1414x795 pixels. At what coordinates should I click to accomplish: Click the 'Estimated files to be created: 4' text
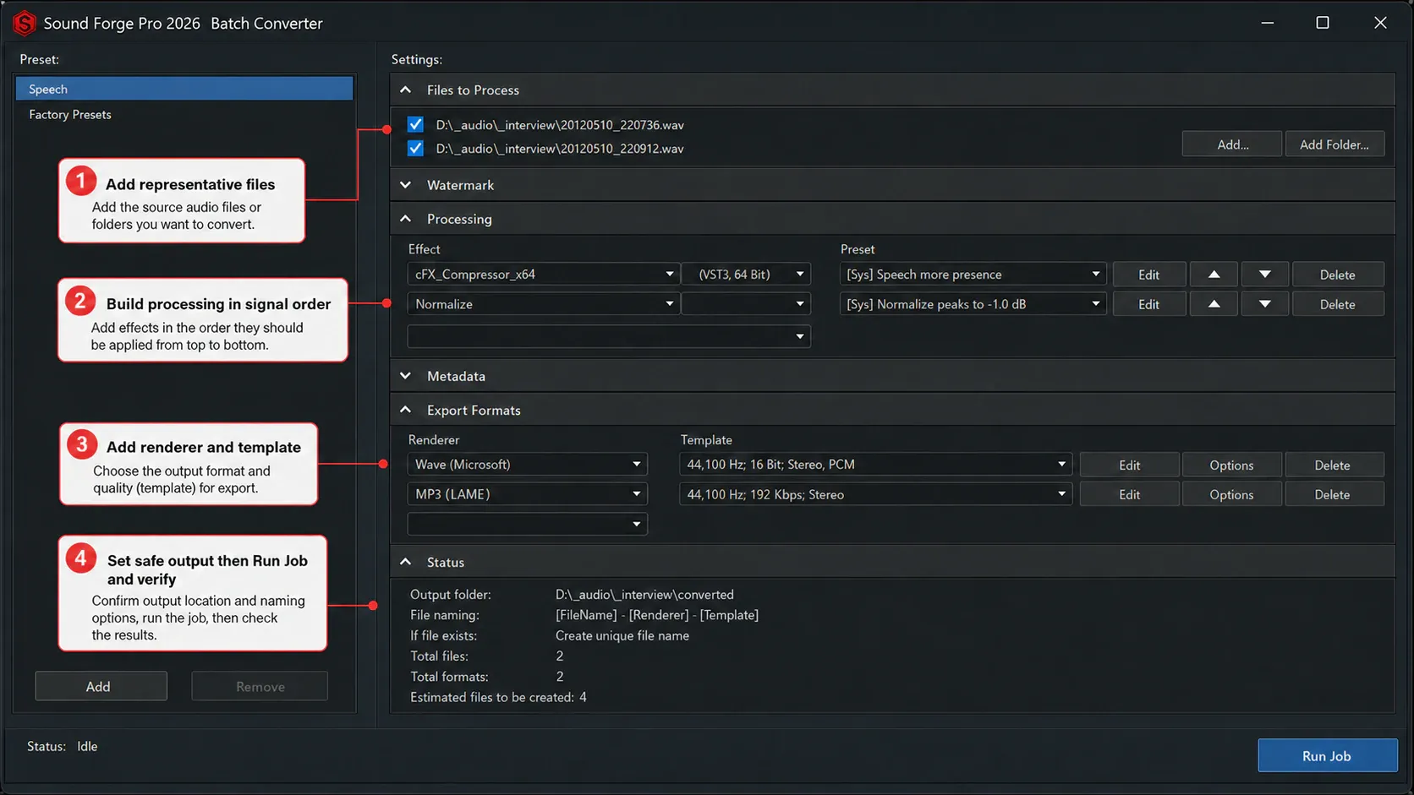[x=498, y=697]
